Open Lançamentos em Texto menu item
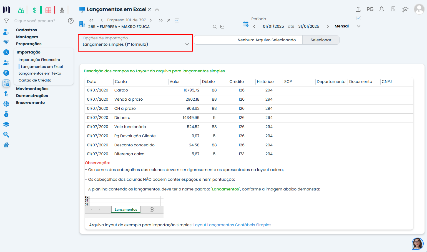This screenshot has width=427, height=252. tap(40, 73)
